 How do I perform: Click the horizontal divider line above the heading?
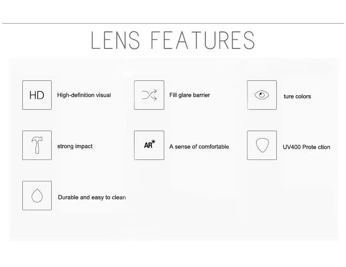[x=173, y=23]
